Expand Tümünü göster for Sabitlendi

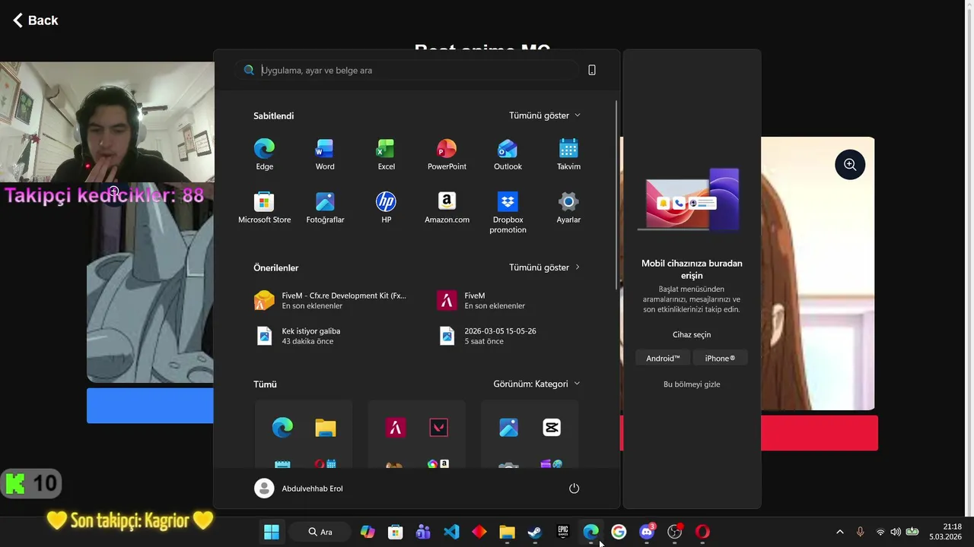(545, 115)
